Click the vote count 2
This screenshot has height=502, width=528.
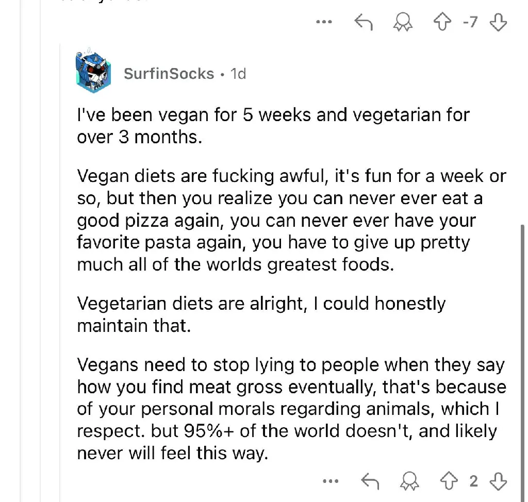coord(474,481)
